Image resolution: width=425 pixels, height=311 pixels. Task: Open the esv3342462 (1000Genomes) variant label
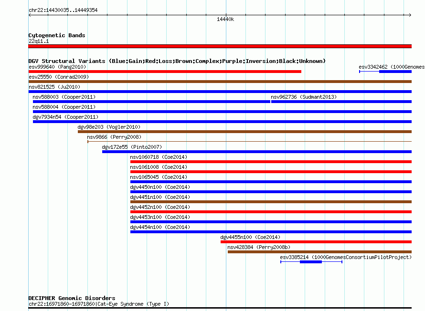[392, 67]
